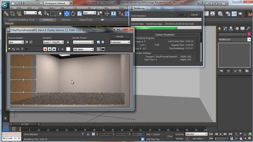Select the Rectangular Selection Region tool

(x=53, y=14)
